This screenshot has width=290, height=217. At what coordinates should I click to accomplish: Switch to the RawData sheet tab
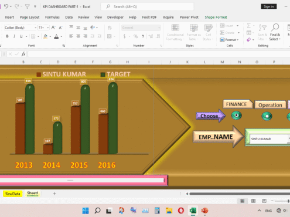pos(12,194)
